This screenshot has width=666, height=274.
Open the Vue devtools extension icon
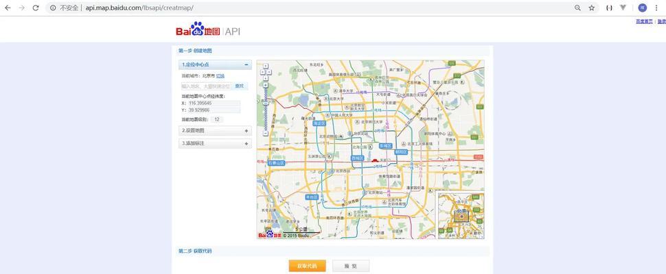coord(623,8)
